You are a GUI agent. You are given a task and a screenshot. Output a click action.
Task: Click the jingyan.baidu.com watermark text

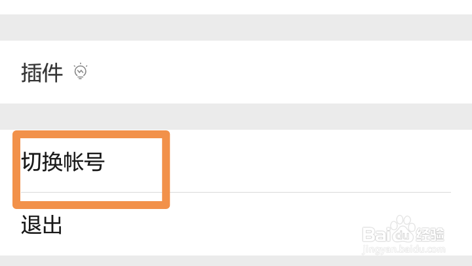click(403, 250)
